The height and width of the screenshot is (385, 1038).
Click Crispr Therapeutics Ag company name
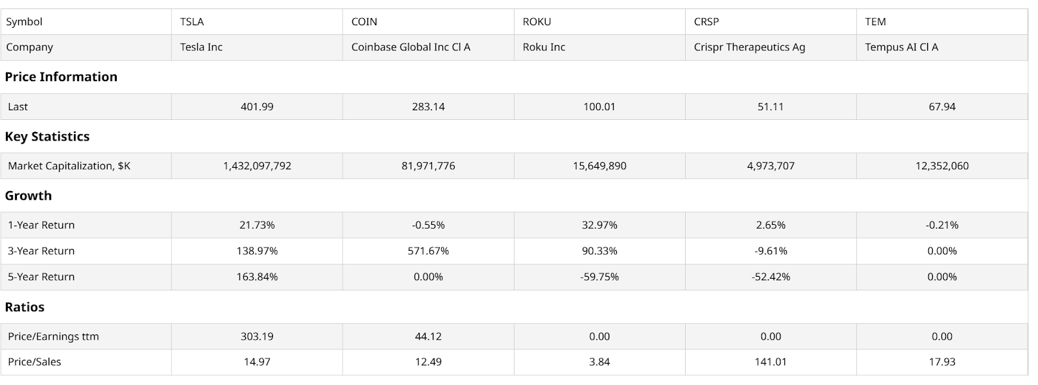click(749, 47)
